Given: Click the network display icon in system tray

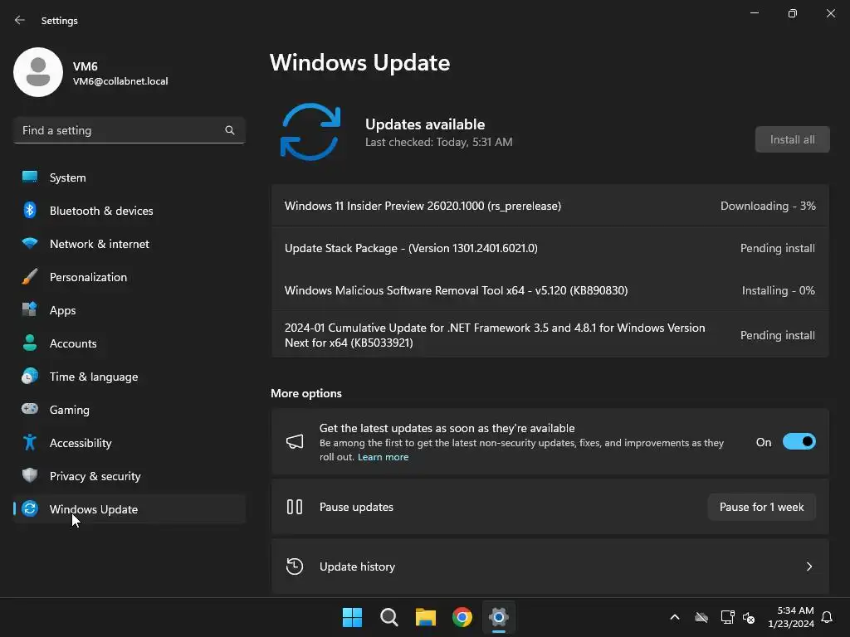Looking at the screenshot, I should [727, 617].
